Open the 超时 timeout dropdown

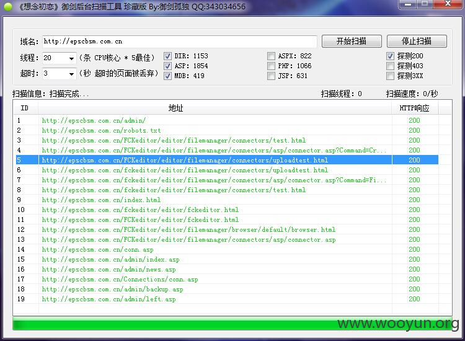pyautogui.click(x=71, y=74)
